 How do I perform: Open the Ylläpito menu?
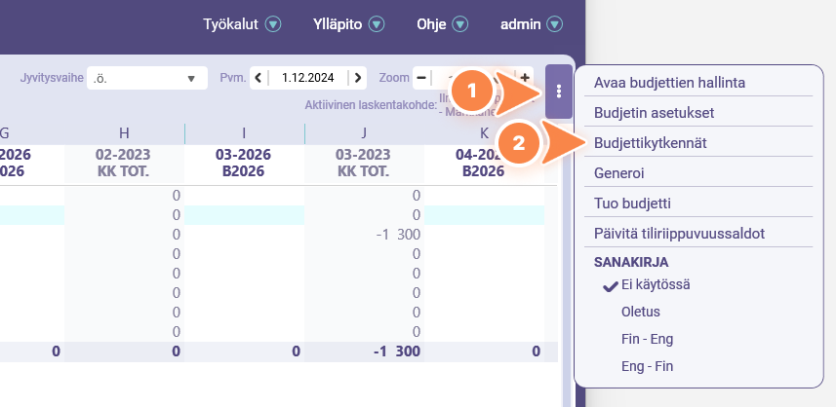tap(349, 24)
